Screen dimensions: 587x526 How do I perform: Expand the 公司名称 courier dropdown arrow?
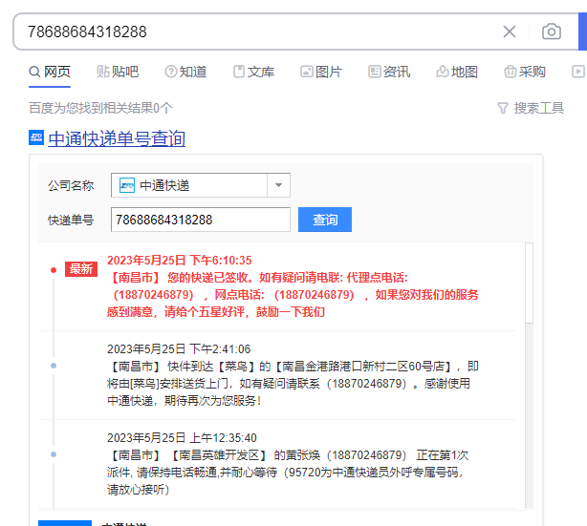click(x=278, y=185)
